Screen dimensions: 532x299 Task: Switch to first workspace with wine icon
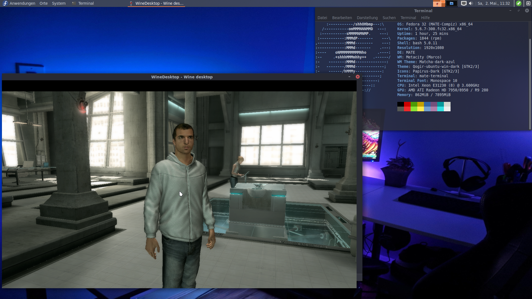coord(439,3)
